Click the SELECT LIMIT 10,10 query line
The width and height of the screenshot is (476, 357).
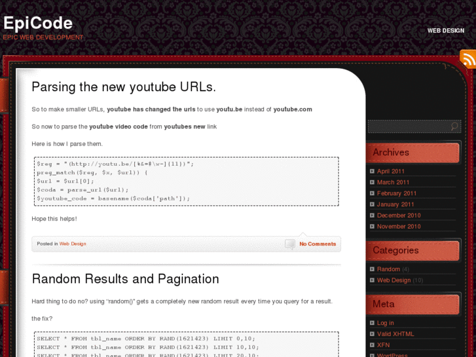148,347
